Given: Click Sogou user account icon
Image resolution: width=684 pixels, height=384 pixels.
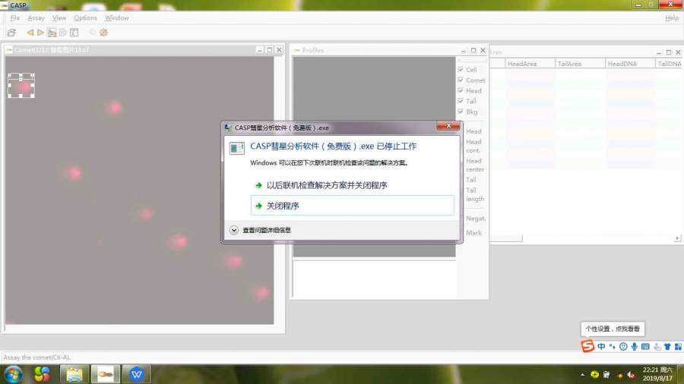Looking at the screenshot, I should 657,347.
